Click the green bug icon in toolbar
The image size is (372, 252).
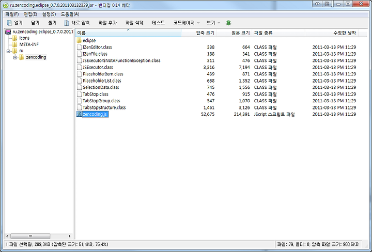coord(228,23)
